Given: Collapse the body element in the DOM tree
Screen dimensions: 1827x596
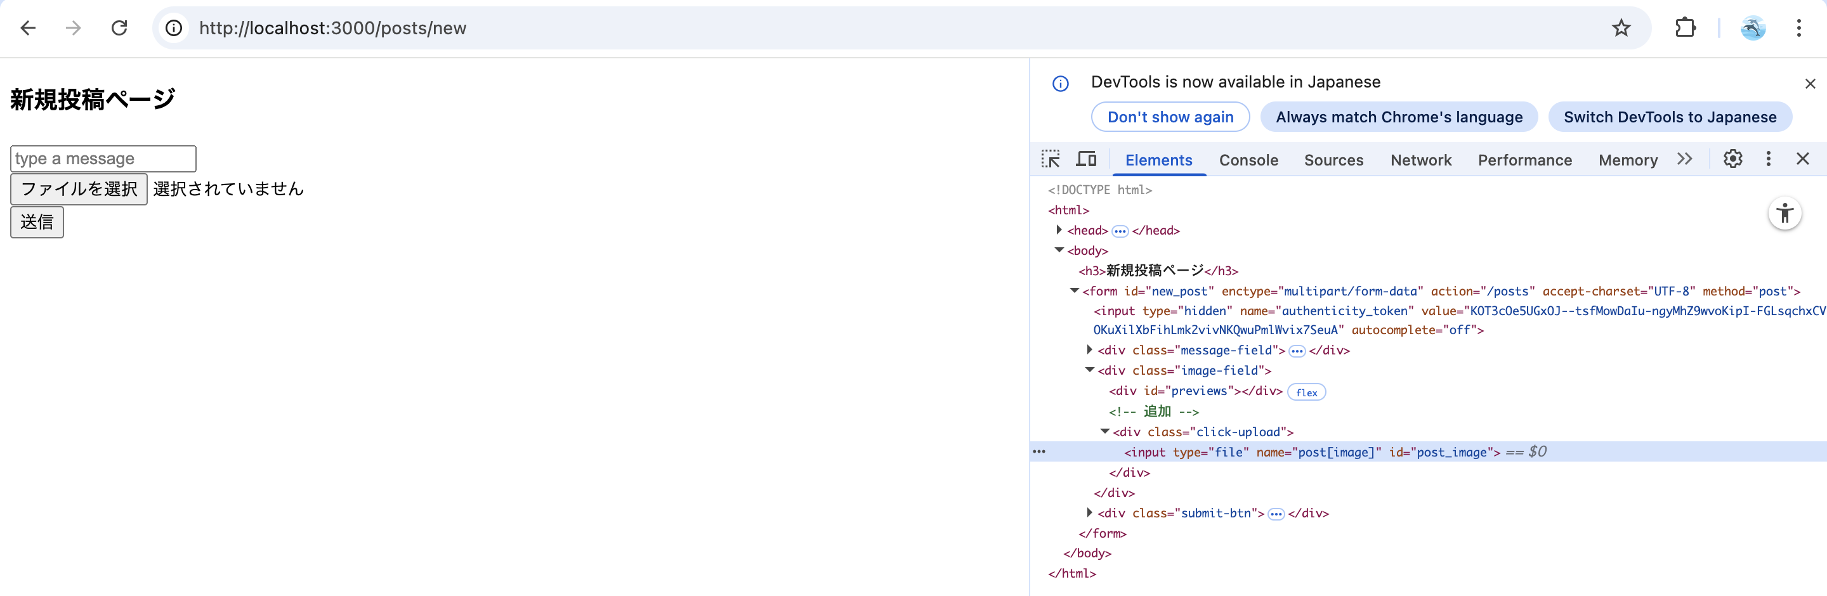Looking at the screenshot, I should [1059, 250].
